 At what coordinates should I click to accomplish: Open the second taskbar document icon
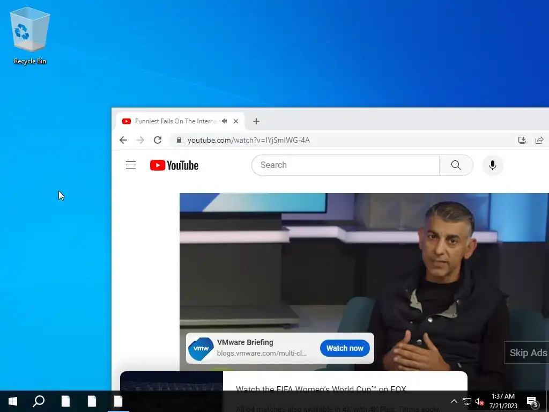coord(92,401)
